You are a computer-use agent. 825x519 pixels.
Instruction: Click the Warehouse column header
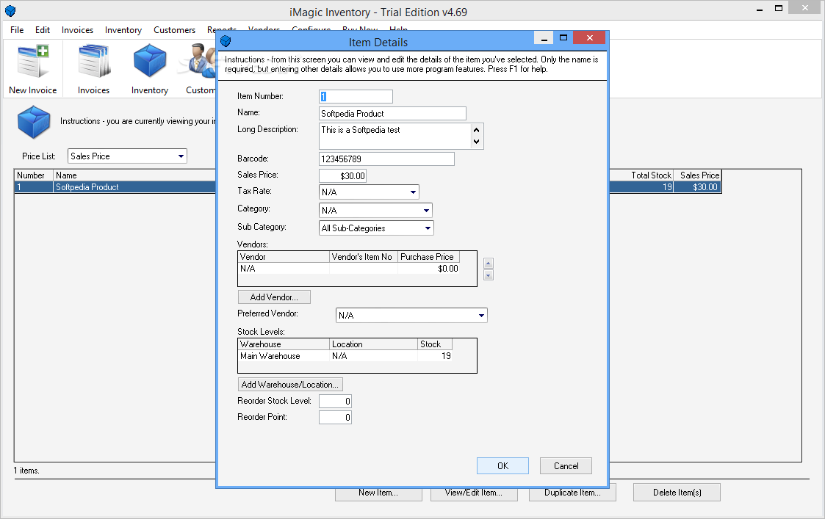(284, 344)
